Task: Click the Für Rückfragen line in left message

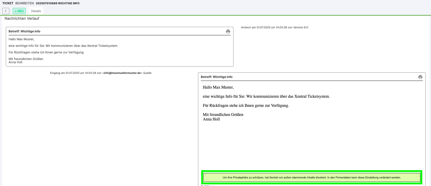Action: tap(46, 52)
